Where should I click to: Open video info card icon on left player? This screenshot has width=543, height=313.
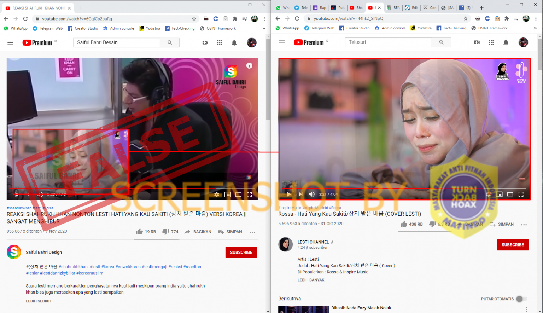coord(249,65)
